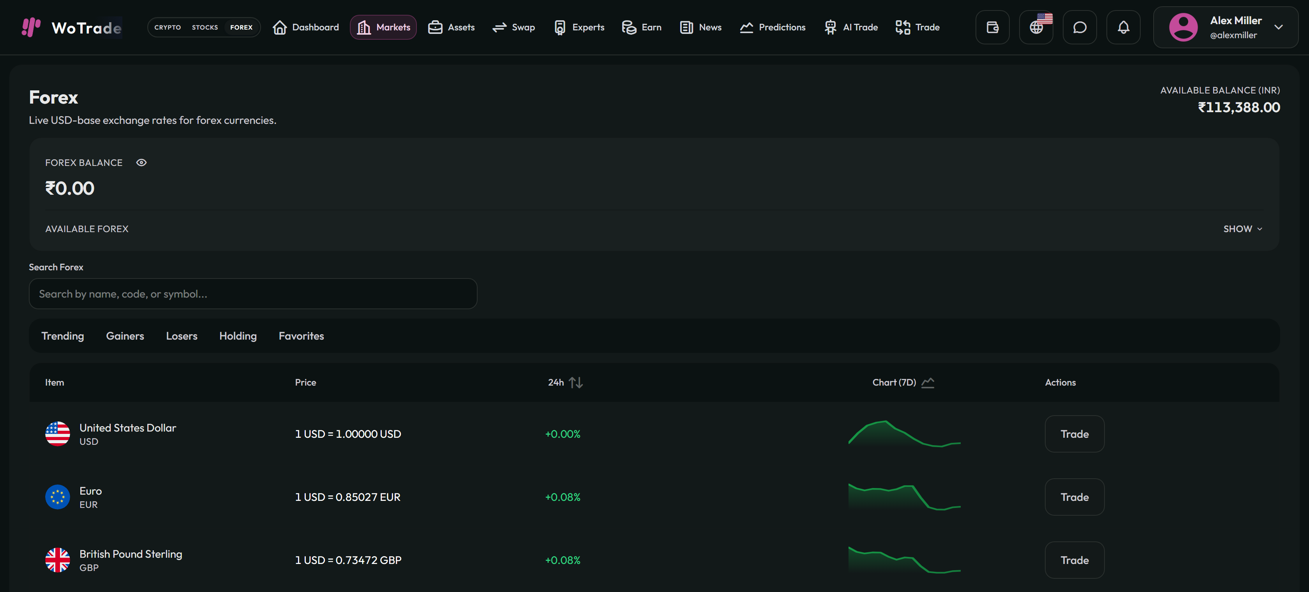Image resolution: width=1309 pixels, height=592 pixels.
Task: Click the +0.00% change for USD
Action: (x=563, y=434)
